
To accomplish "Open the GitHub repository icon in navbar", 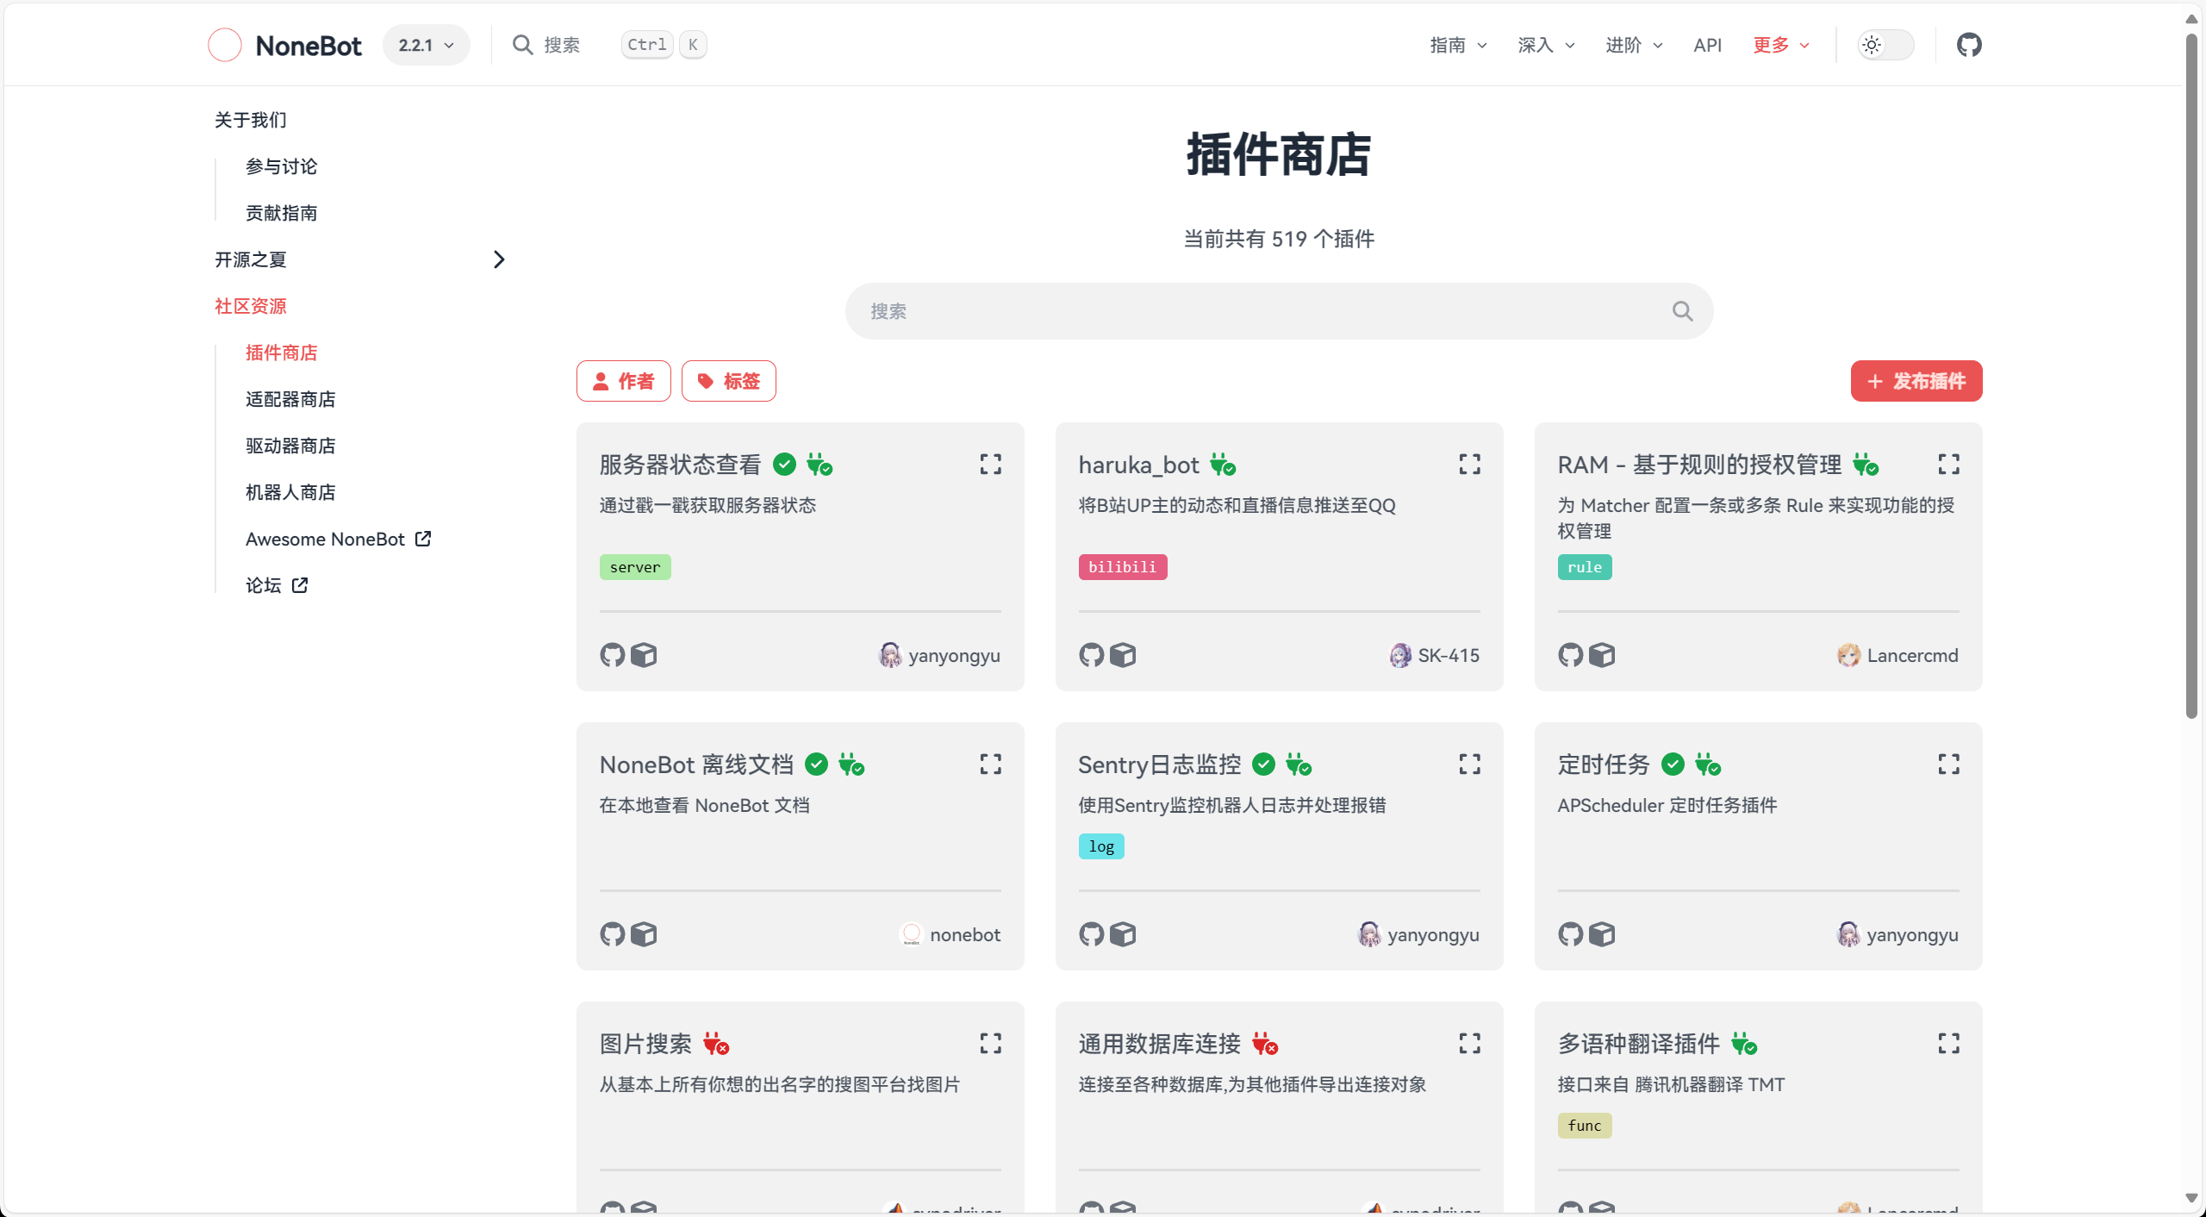I will tap(1969, 45).
